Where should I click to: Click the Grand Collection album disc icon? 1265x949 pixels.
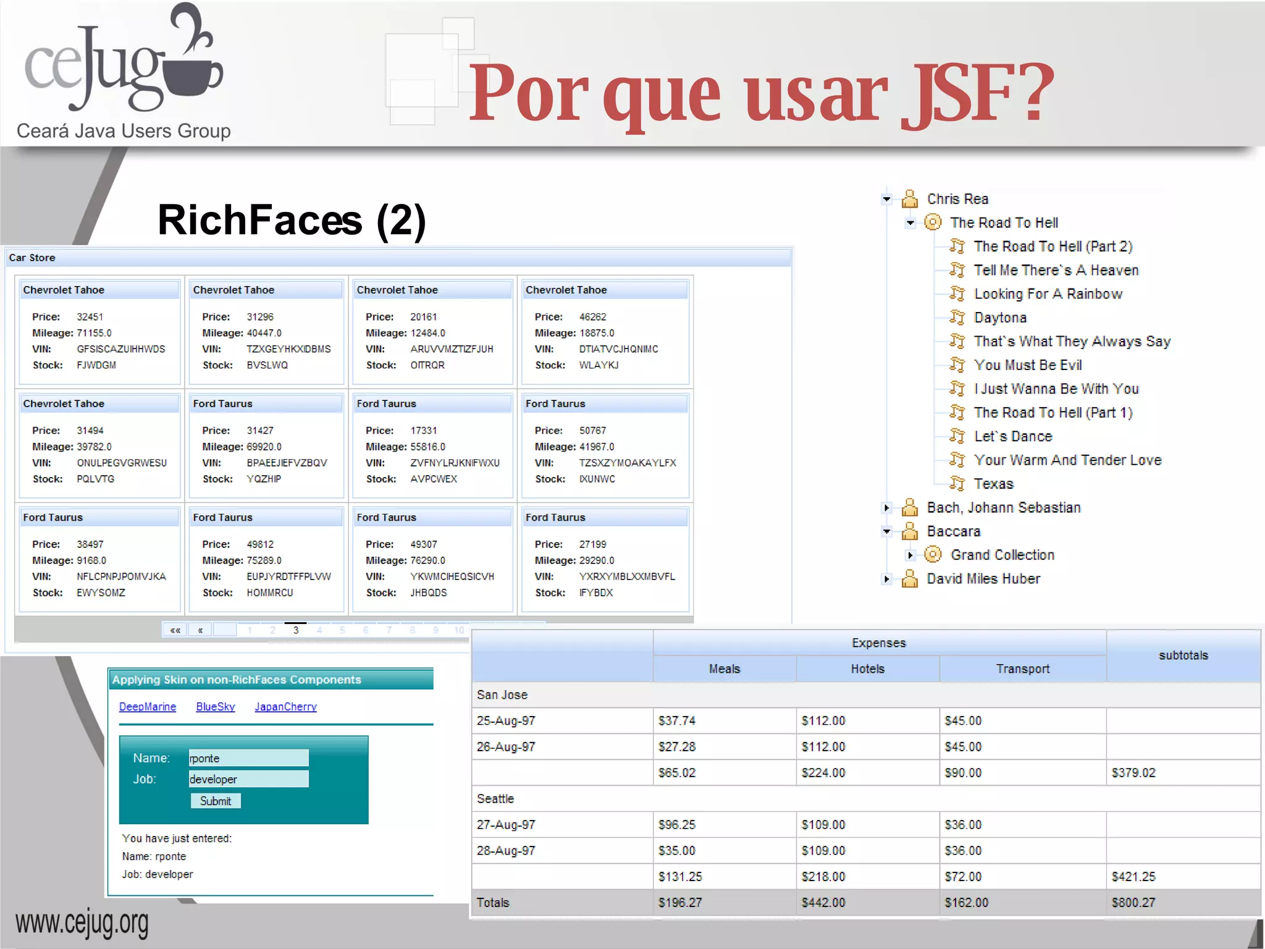[x=933, y=555]
